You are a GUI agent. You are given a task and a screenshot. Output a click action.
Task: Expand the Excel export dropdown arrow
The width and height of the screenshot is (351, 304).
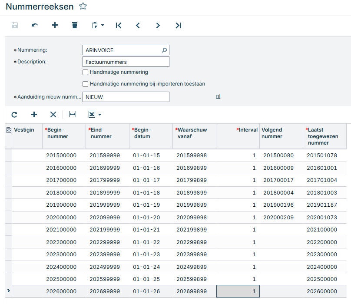pos(100,115)
